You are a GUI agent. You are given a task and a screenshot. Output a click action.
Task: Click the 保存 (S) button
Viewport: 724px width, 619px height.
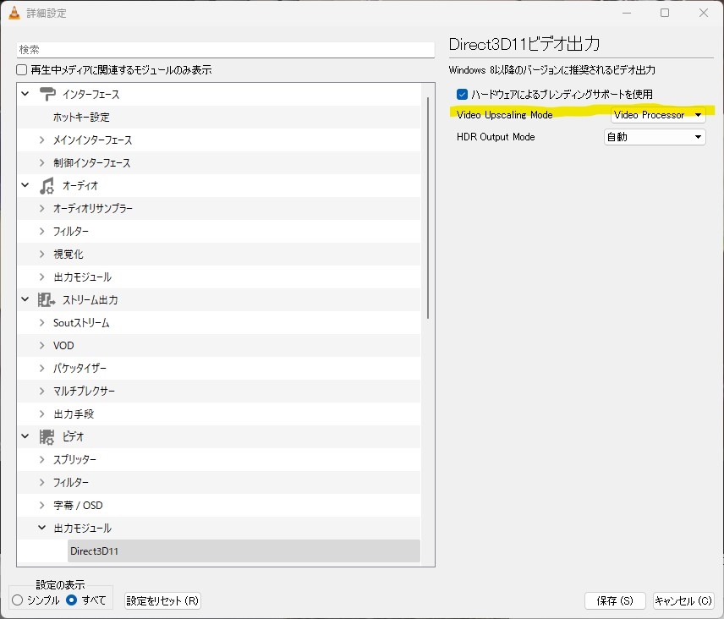(x=615, y=600)
